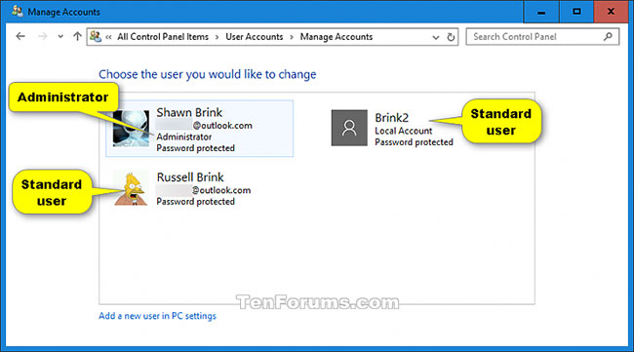Open All Control Panel Items breadcrumb
The image size is (634, 352).
coord(163,37)
